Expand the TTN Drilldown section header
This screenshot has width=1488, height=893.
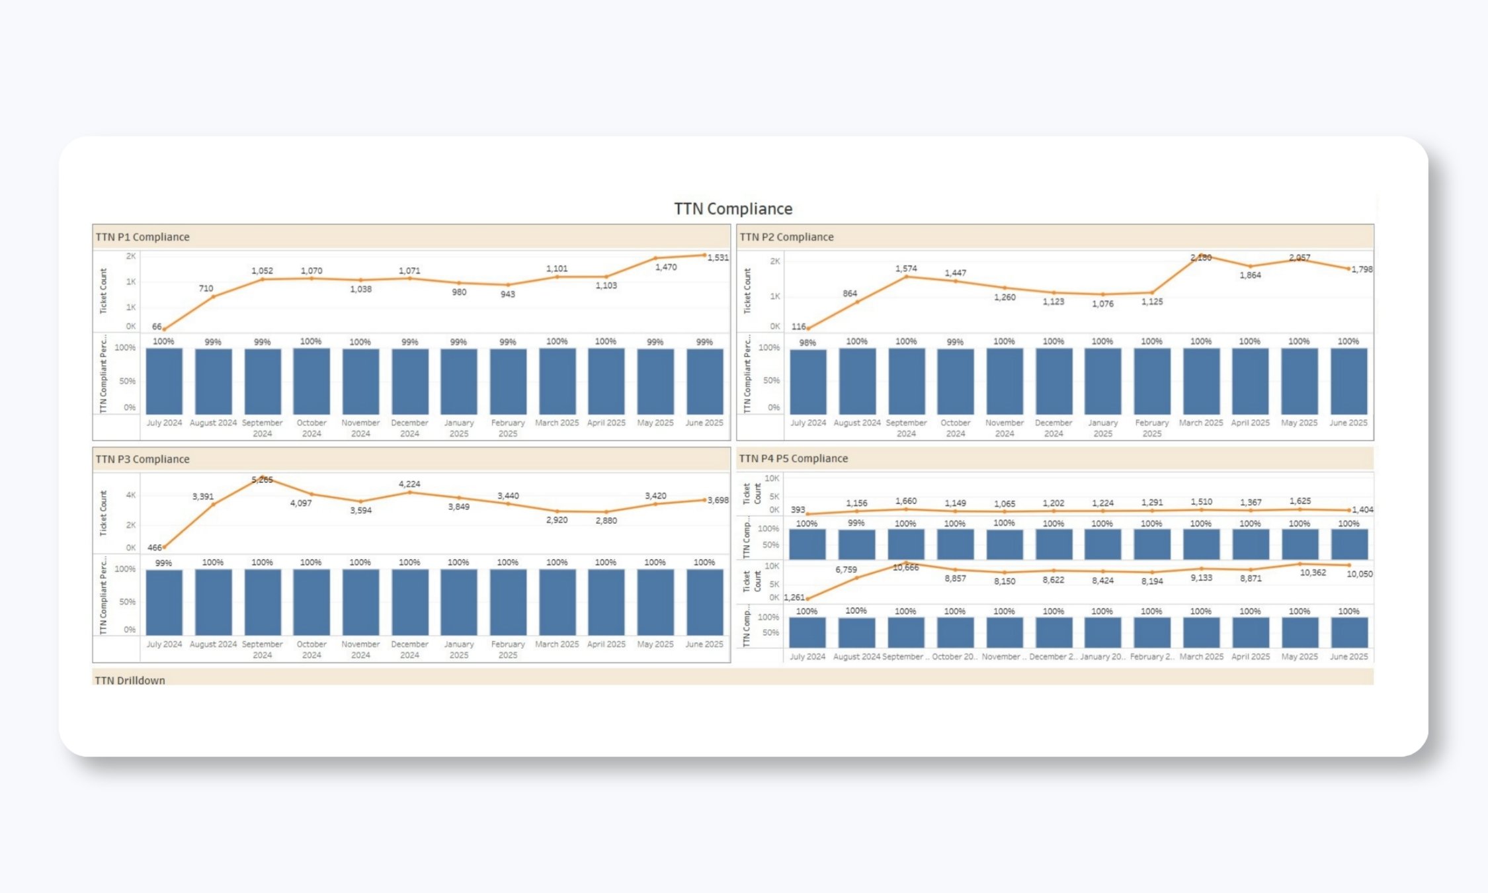tap(130, 679)
